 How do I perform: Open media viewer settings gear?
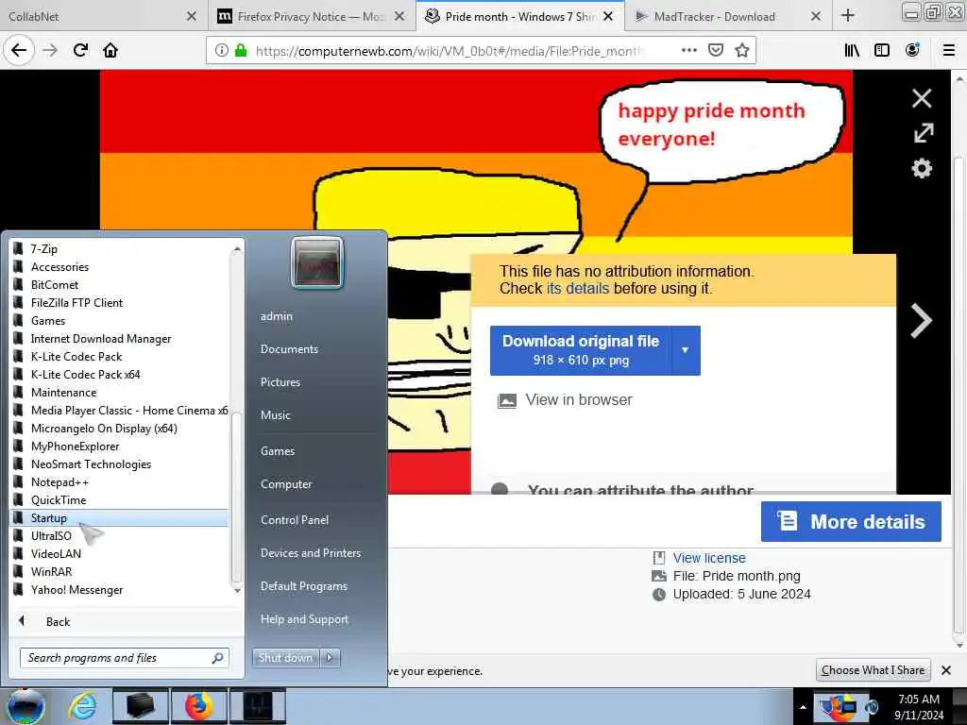(x=922, y=168)
